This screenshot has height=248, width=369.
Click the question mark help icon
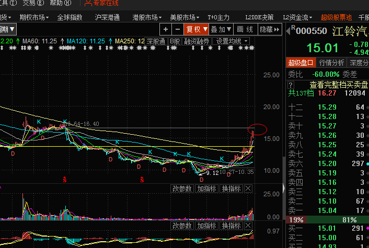(x=291, y=85)
